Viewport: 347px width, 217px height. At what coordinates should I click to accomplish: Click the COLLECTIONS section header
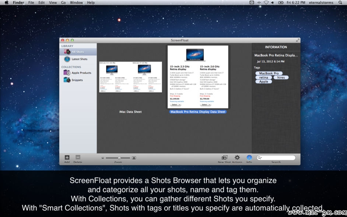click(x=71, y=67)
